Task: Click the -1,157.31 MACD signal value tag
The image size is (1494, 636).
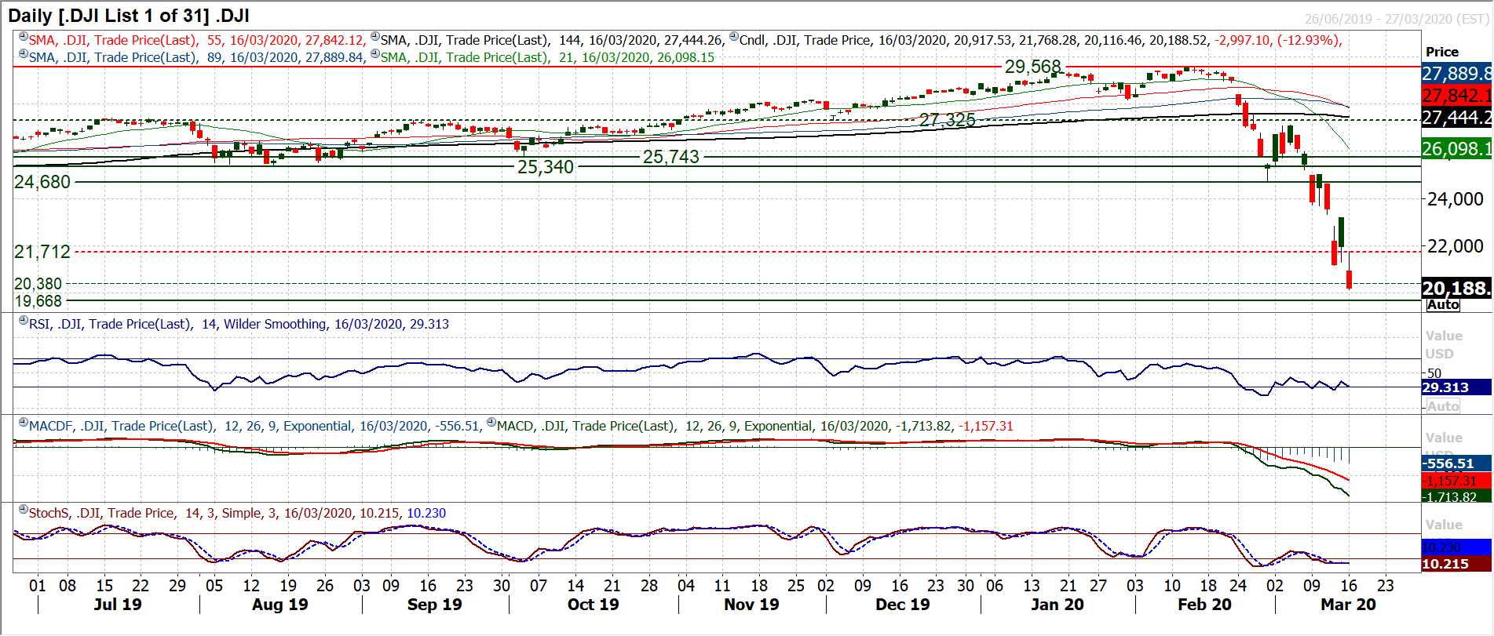Action: click(1456, 481)
